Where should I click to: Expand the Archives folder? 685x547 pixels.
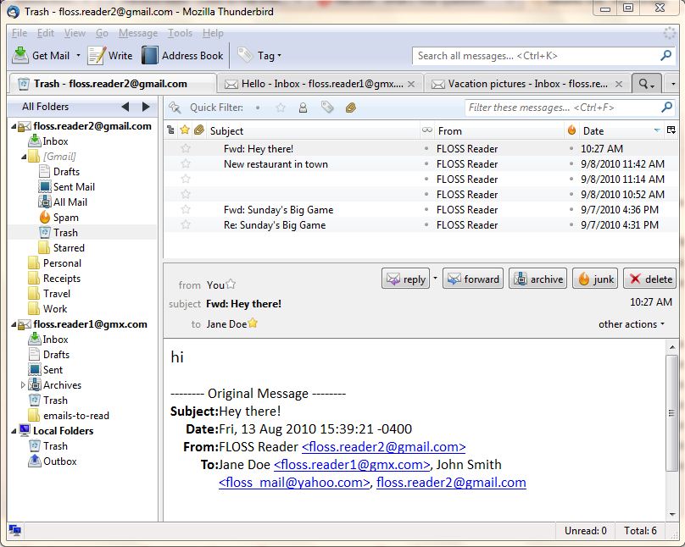[24, 385]
